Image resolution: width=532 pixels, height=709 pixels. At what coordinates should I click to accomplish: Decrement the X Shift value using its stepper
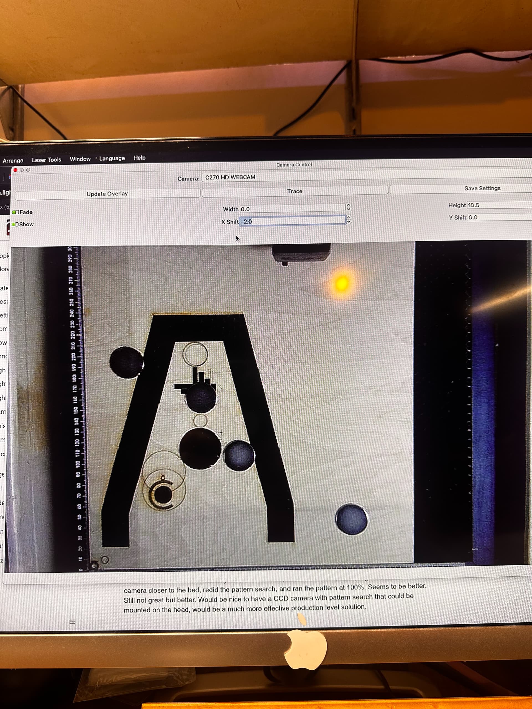(x=349, y=222)
